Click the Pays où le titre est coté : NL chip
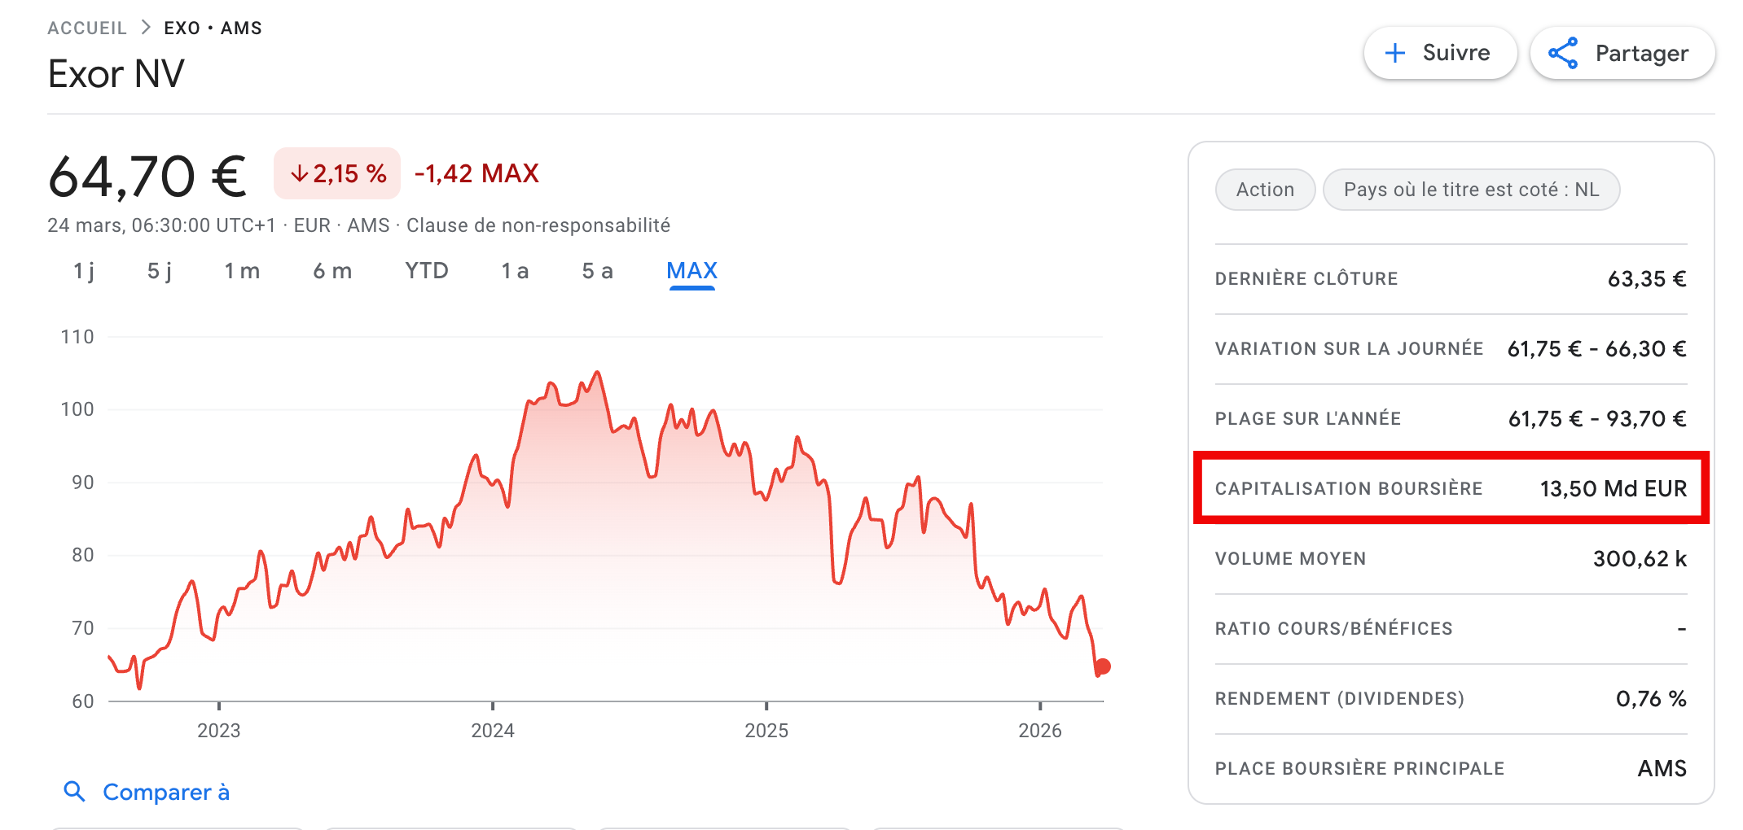1743x830 pixels. [x=1471, y=190]
